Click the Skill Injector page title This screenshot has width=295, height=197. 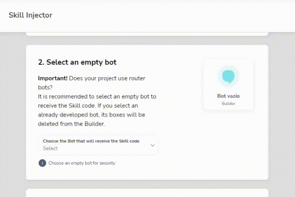(30, 15)
